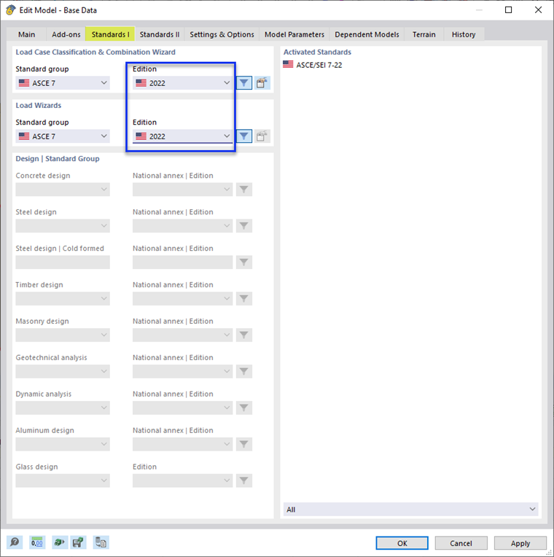This screenshot has width=554, height=557.
Task: Click the Dynamic analysis filter icon
Action: coord(244,408)
